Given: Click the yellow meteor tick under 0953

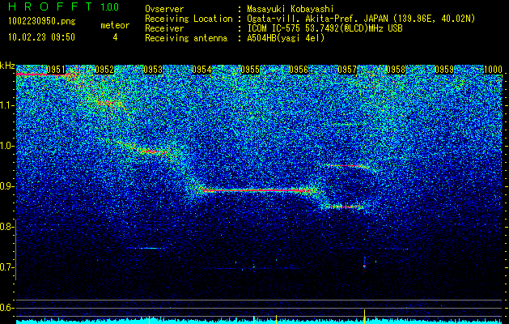Looking at the screenshot, I should [149, 319].
